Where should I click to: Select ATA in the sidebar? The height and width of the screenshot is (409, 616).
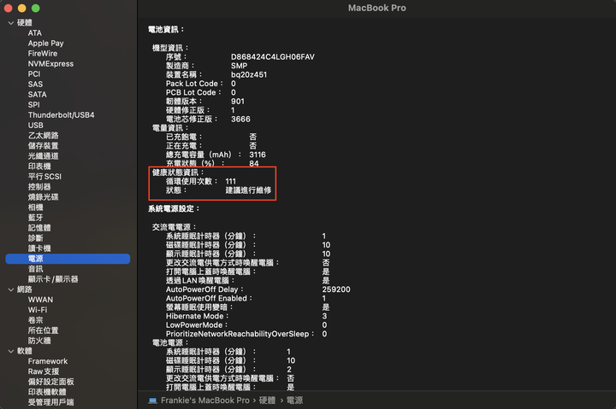click(x=34, y=33)
